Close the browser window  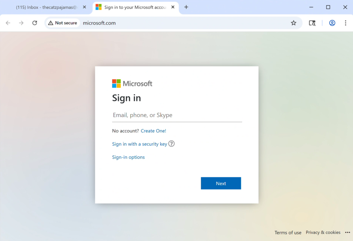tap(345, 7)
